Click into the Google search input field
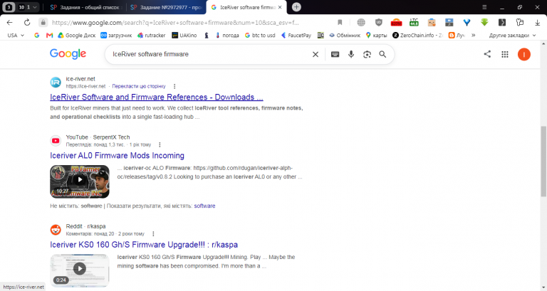547x291 pixels. click(209, 54)
